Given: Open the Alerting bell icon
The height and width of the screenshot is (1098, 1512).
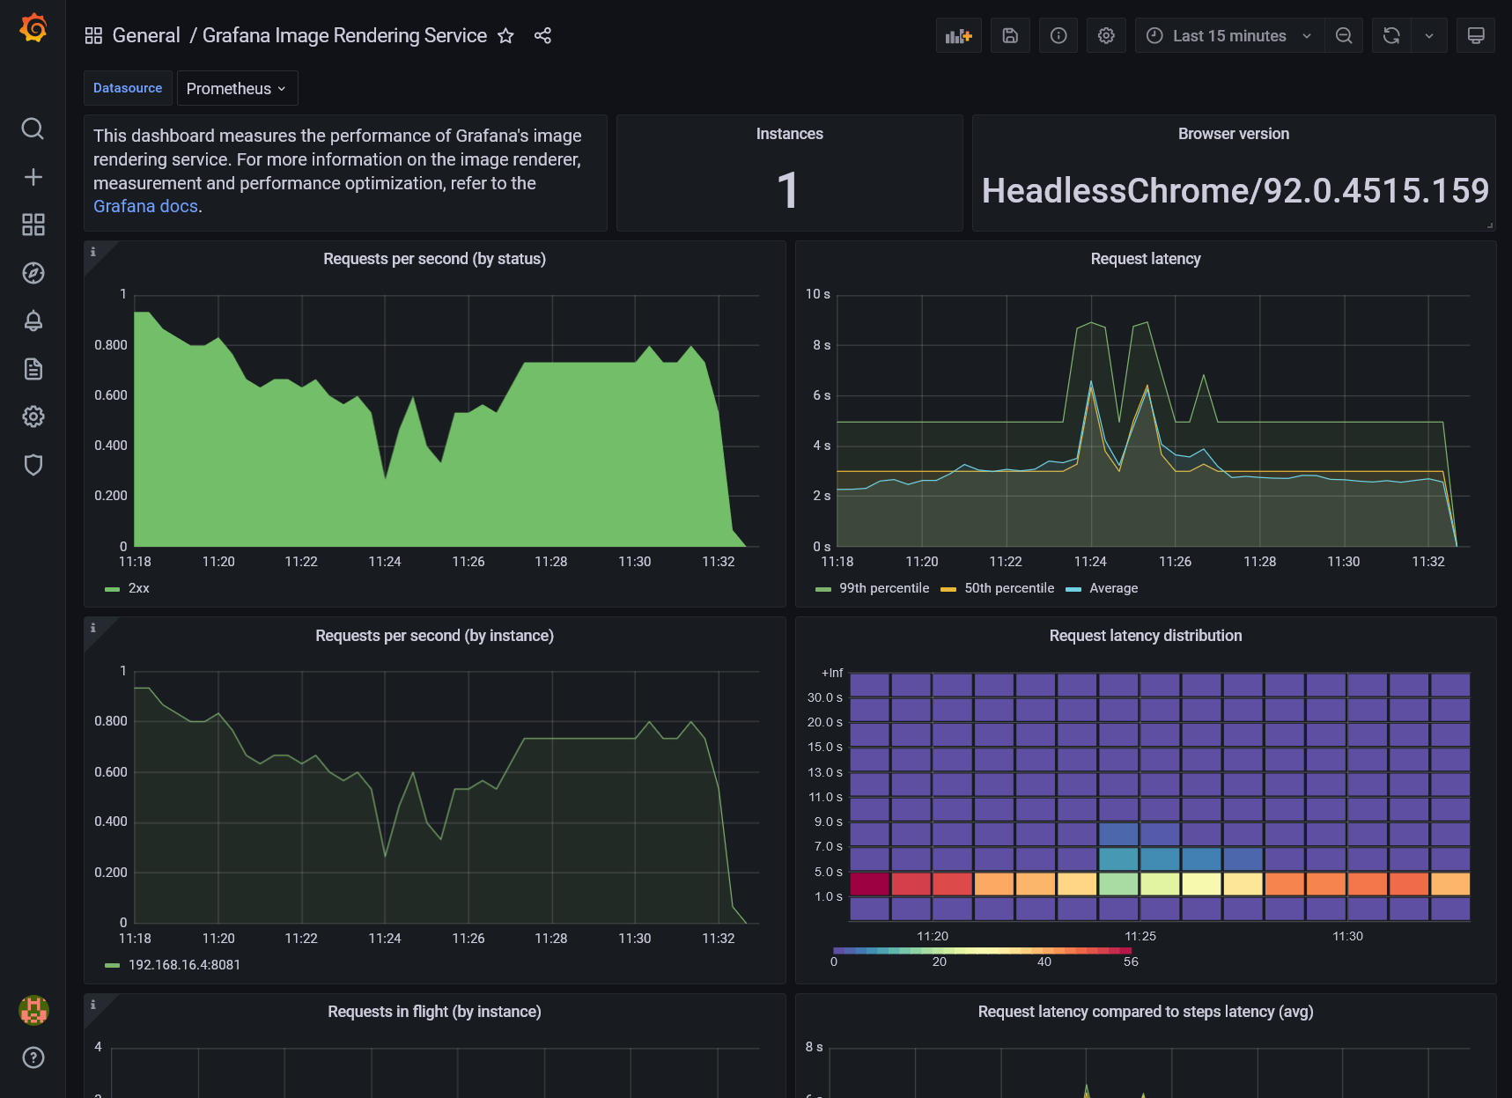Looking at the screenshot, I should pos(33,321).
